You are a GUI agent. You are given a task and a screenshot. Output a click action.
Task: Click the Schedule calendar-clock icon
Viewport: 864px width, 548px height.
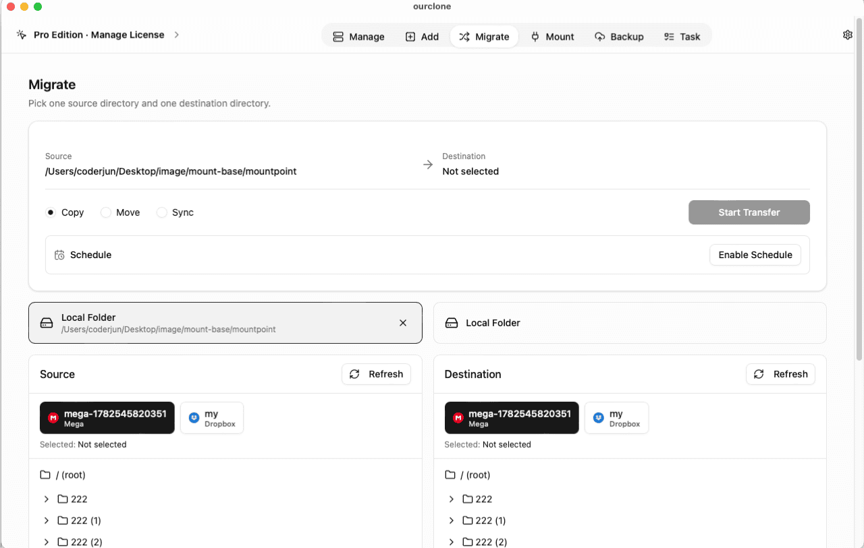tap(59, 255)
